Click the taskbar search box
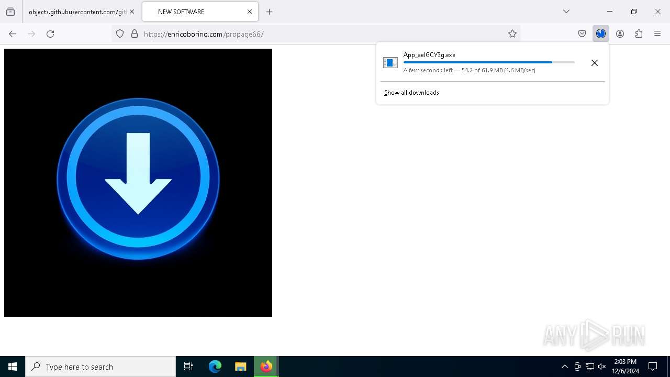 pos(100,367)
